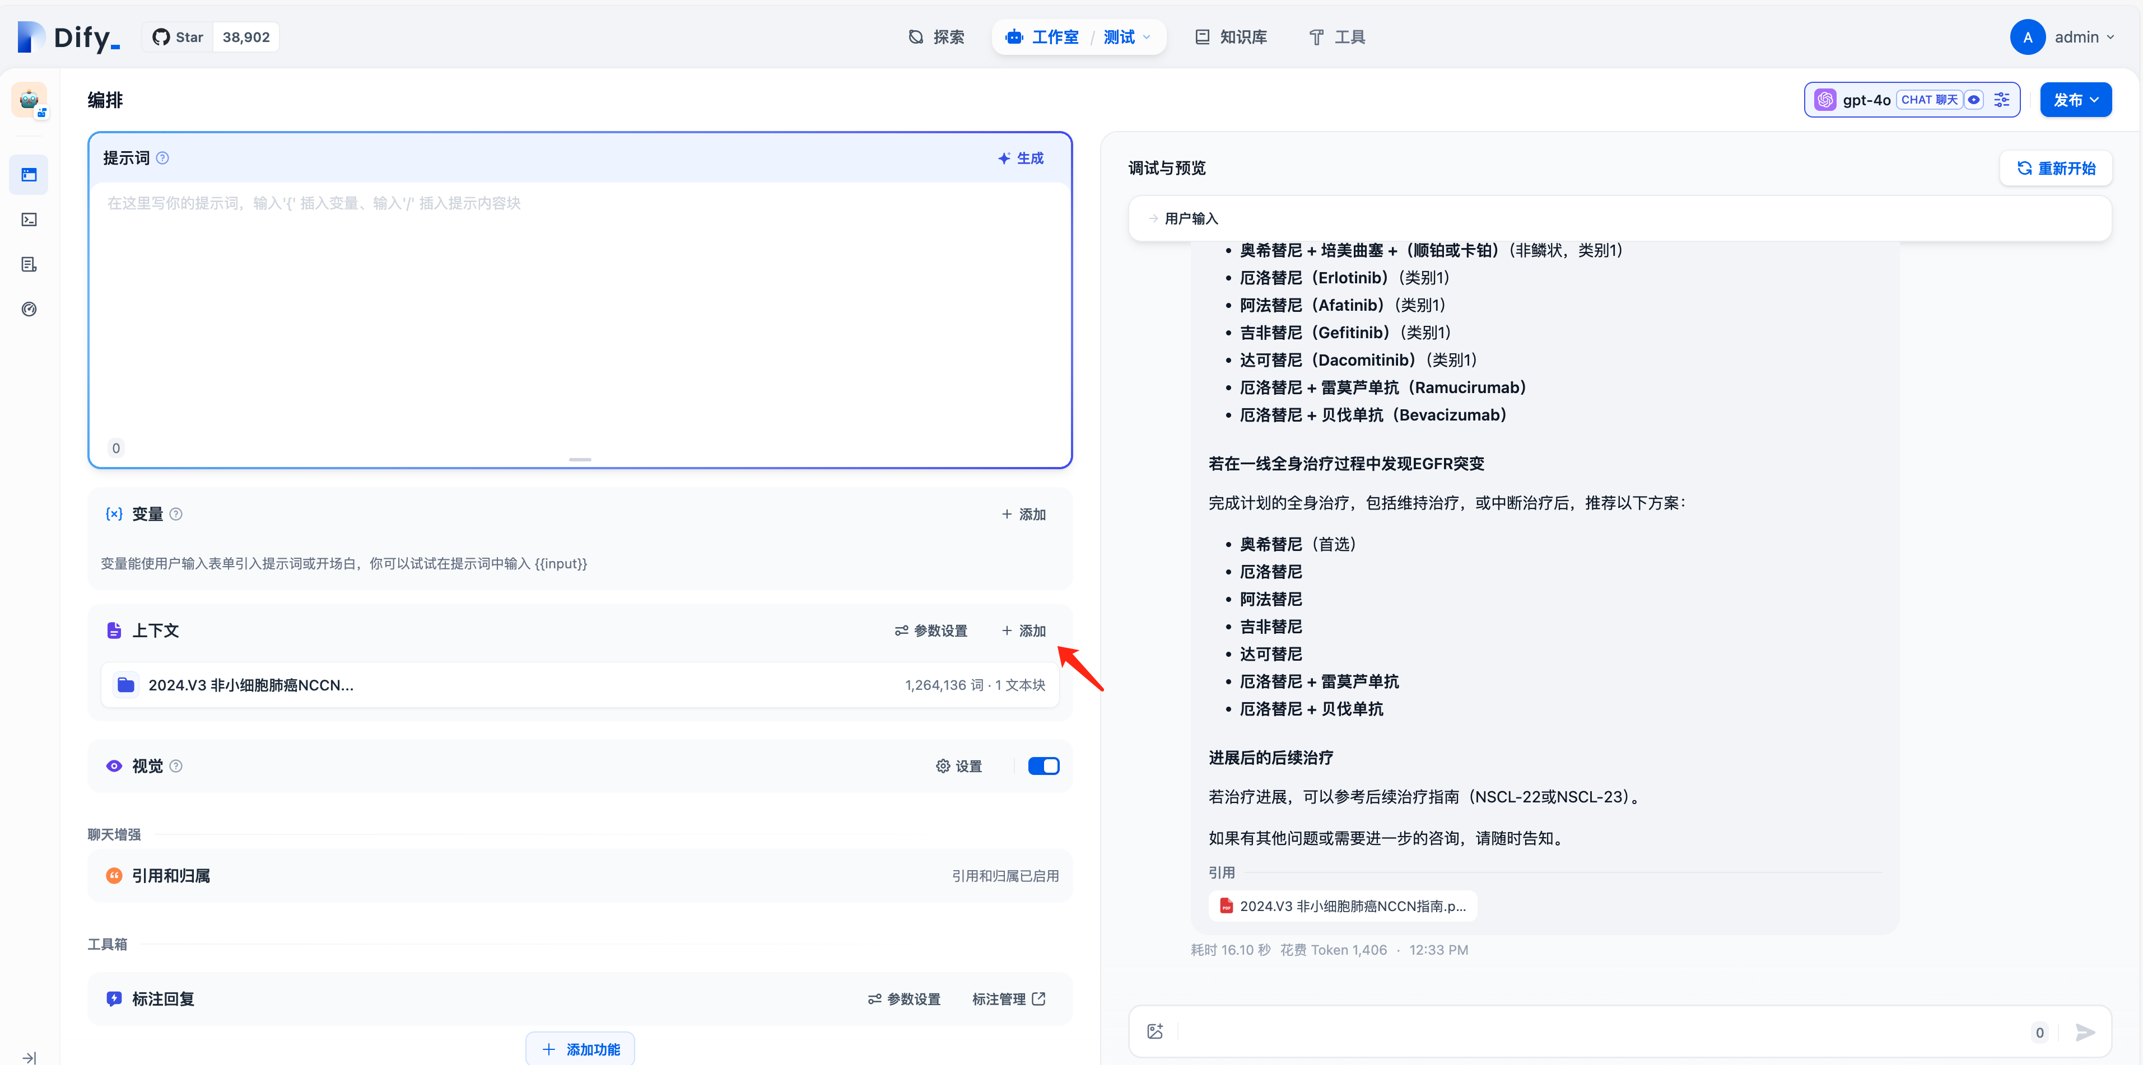Click the 引用和归属 orange quote icon
Image resolution: width=2143 pixels, height=1065 pixels.
click(x=114, y=875)
